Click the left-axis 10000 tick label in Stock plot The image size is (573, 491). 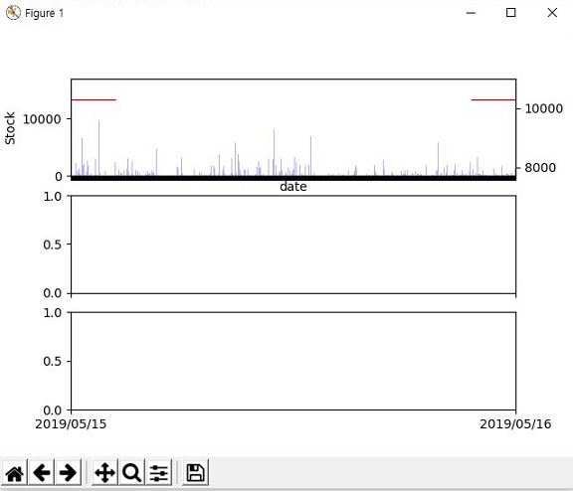click(42, 119)
